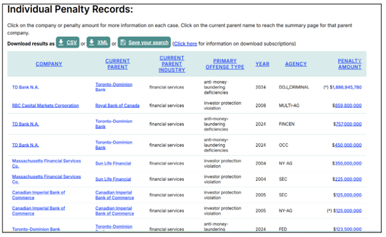Sort table by YEAR column header
386x237 pixels.
(262, 64)
